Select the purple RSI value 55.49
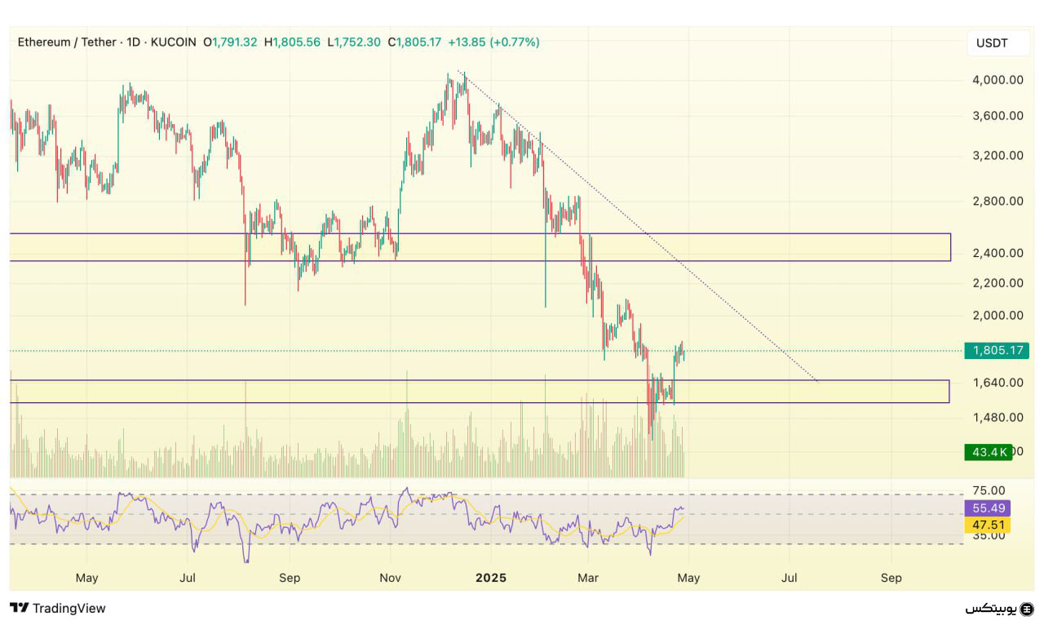The height and width of the screenshot is (625, 1044). click(988, 508)
